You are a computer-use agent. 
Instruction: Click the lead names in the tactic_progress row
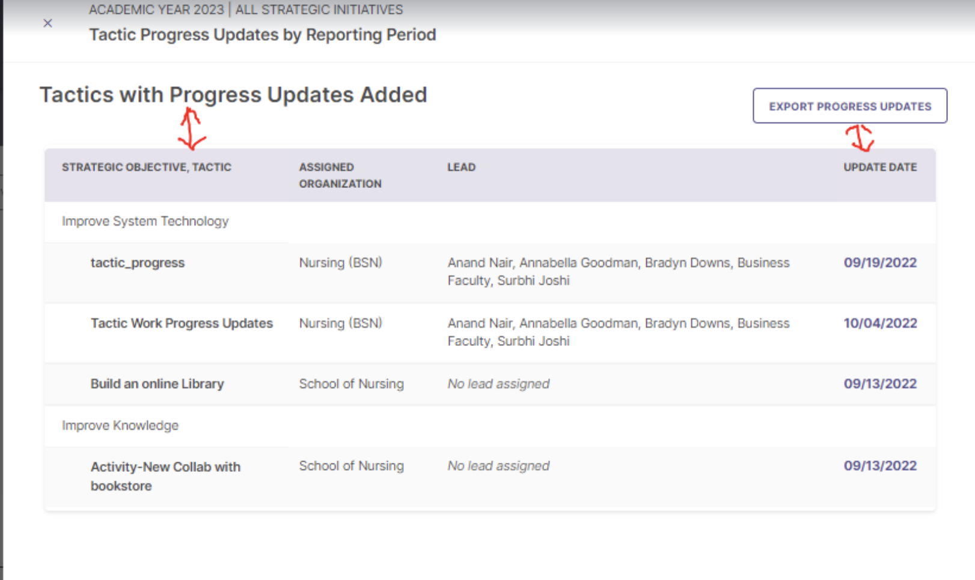point(619,272)
